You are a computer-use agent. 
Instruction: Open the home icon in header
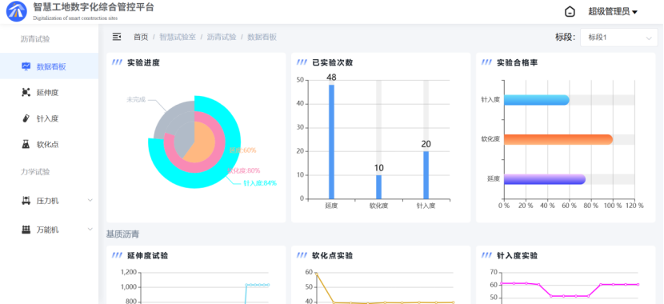[x=570, y=12]
